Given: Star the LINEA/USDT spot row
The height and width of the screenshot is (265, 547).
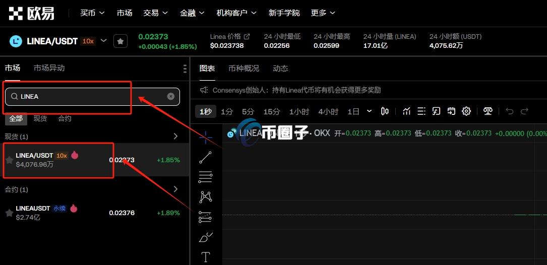Looking at the screenshot, I should (x=10, y=160).
